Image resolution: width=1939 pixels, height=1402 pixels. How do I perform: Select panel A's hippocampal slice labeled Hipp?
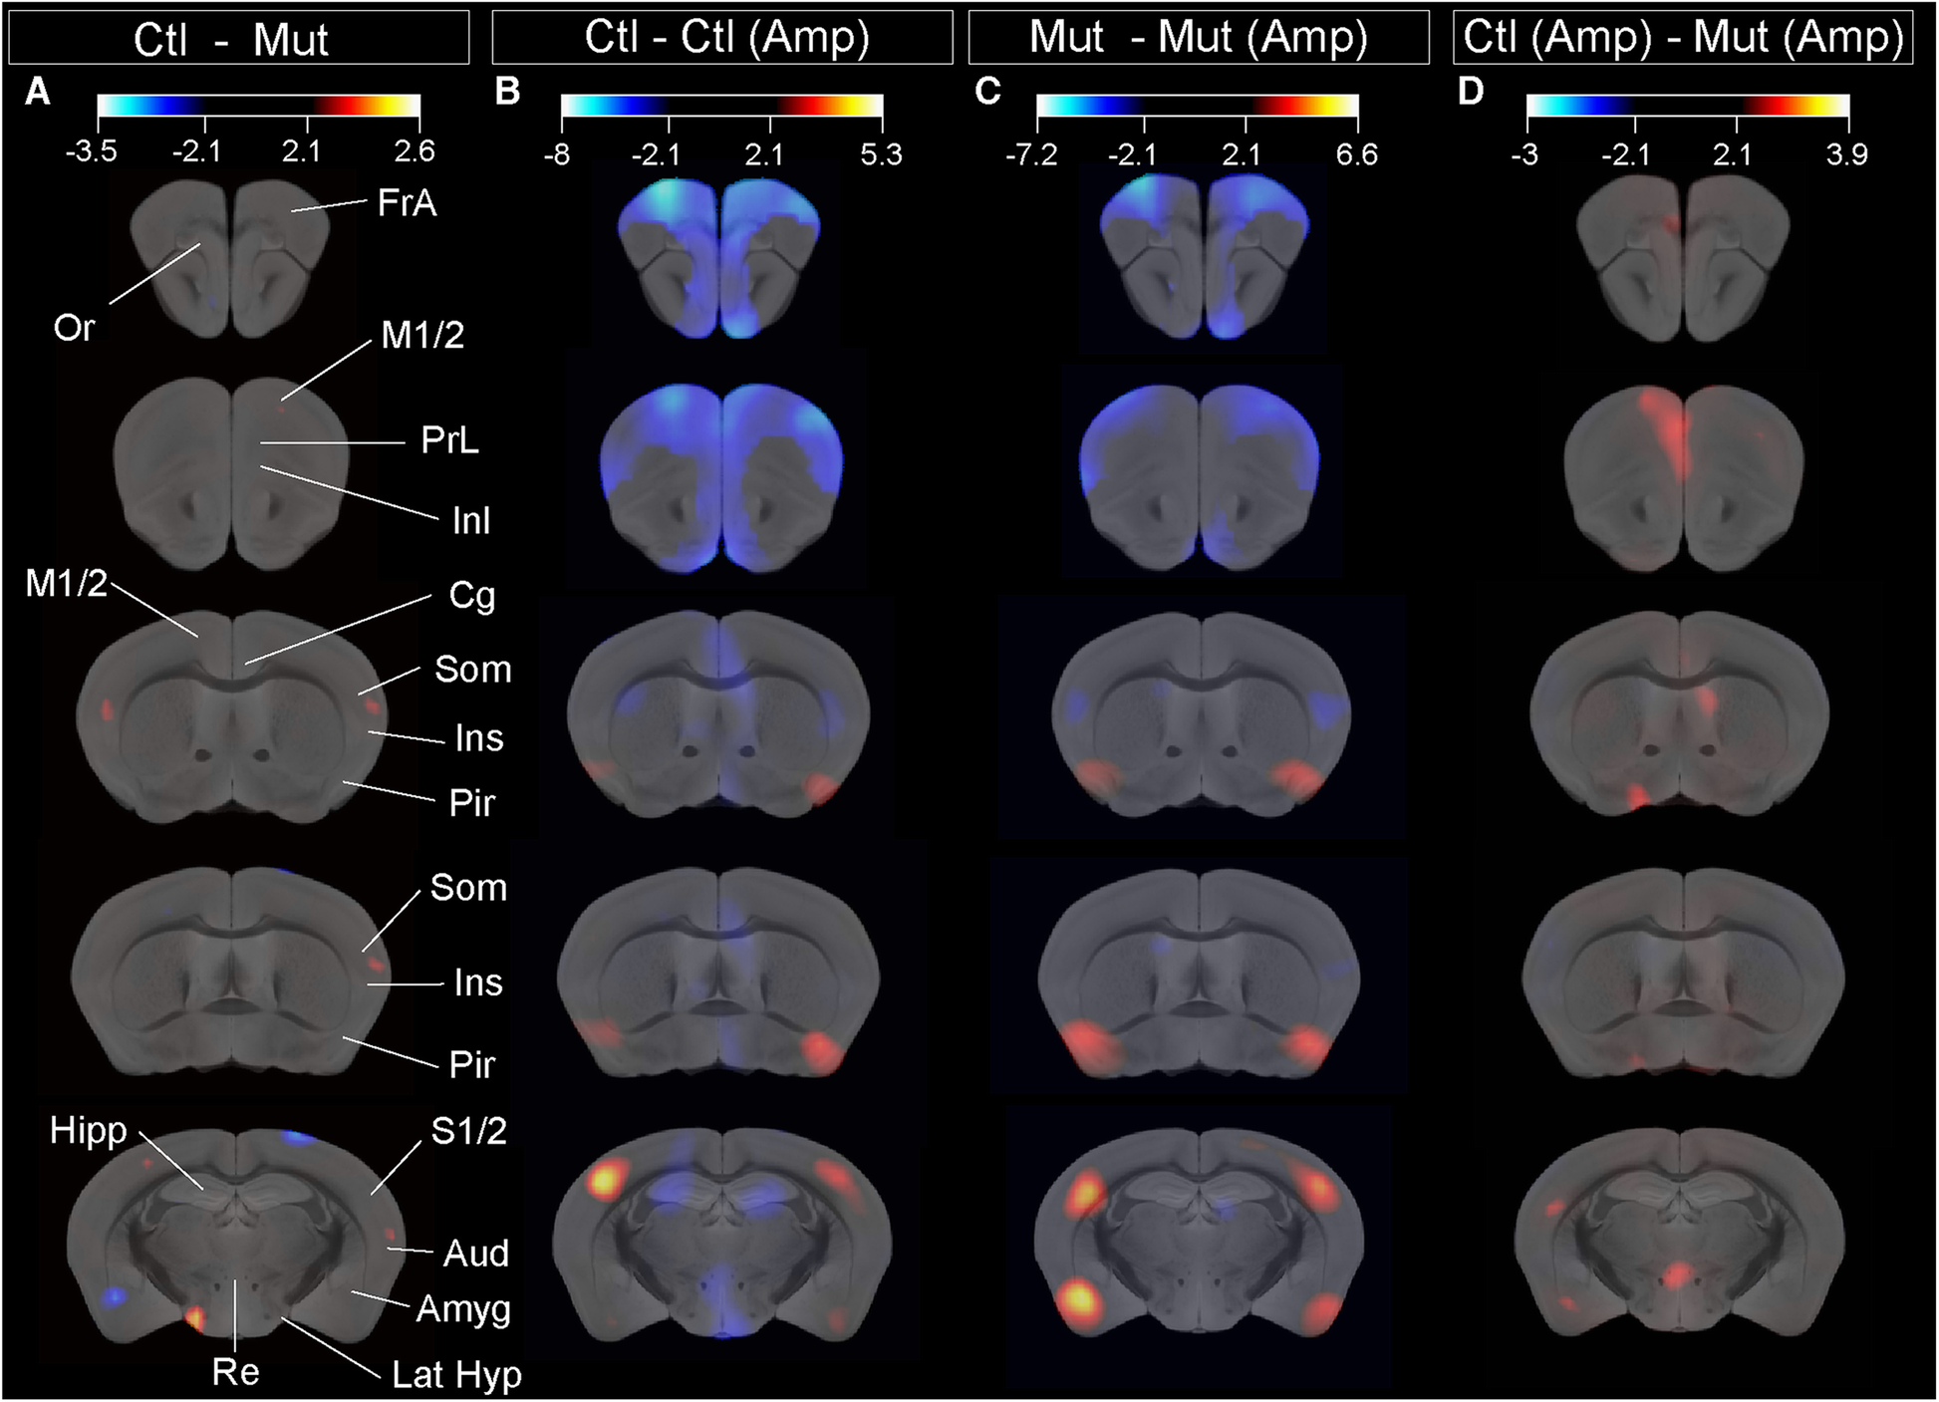click(236, 1236)
